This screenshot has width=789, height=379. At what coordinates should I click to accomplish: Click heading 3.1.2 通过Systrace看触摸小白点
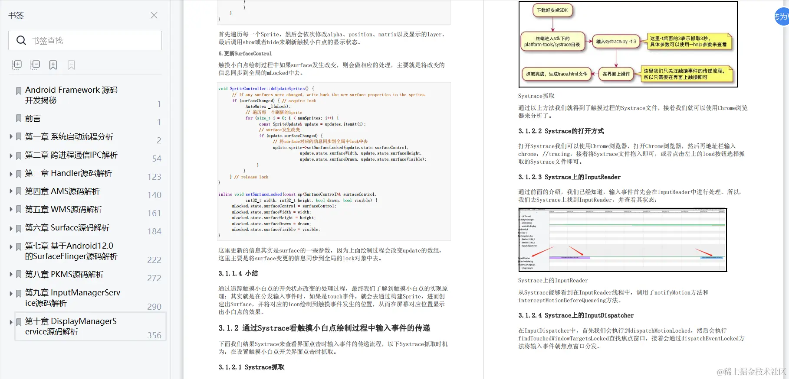click(324, 328)
